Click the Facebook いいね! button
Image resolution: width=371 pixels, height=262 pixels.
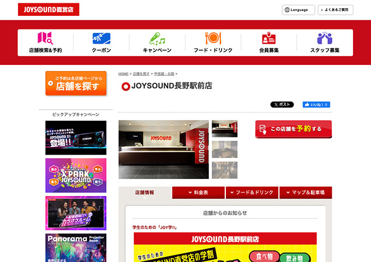[x=316, y=104]
